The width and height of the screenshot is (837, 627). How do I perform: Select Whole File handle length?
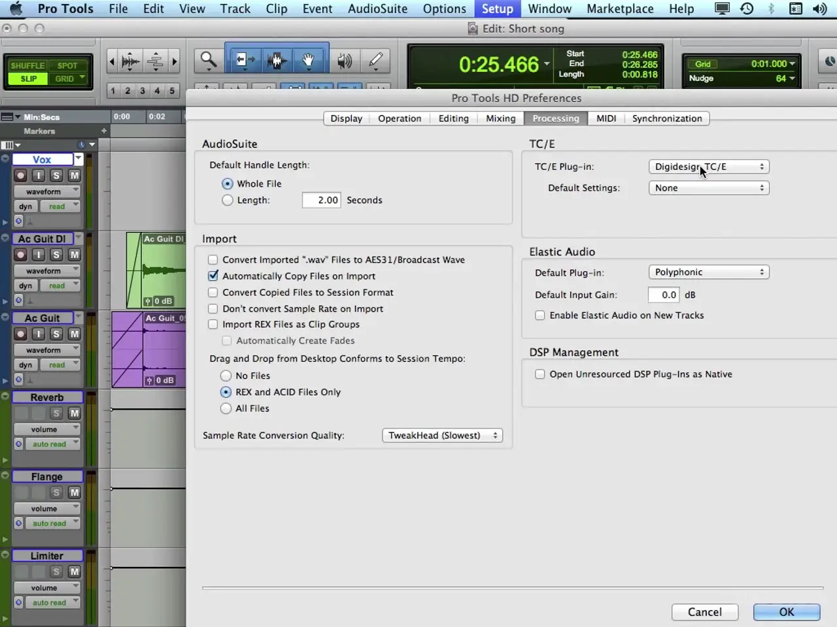(228, 184)
